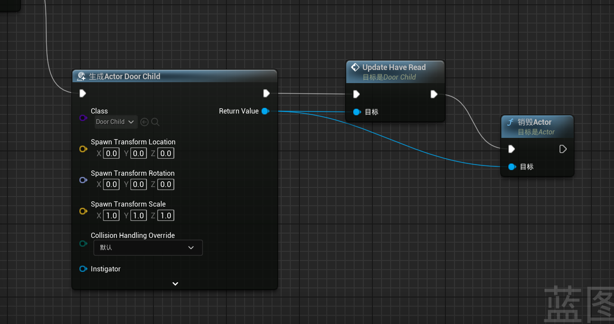Image resolution: width=614 pixels, height=324 pixels.
Task: Click the browse to asset magnifier icon
Action: click(155, 122)
